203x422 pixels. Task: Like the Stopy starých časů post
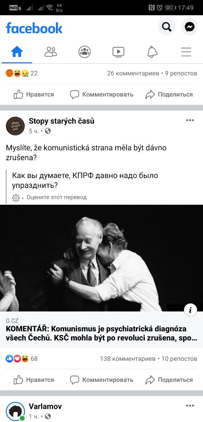(x=34, y=380)
